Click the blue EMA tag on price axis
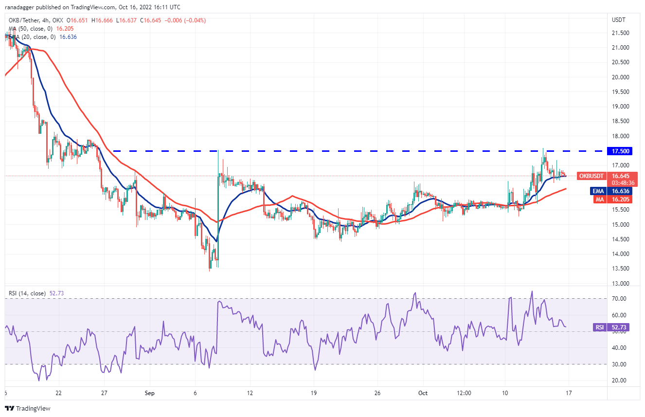Screen dimensions: 645x417 coord(599,191)
